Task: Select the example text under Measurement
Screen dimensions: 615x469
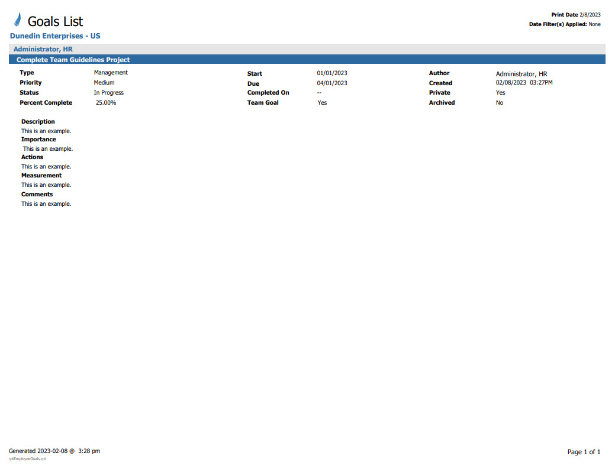Action: 46,185
